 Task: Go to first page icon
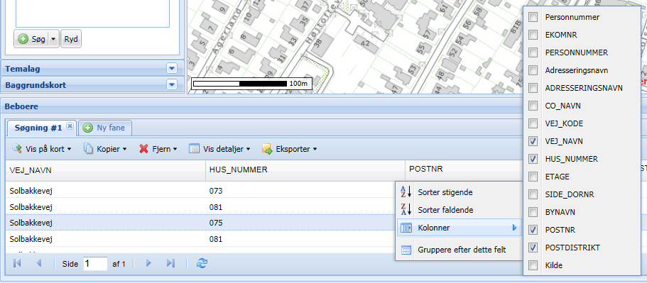coord(17,263)
